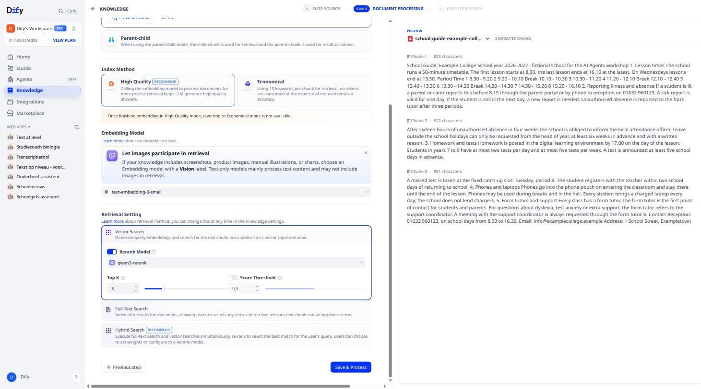Click the Home sidebar icon
701x389 pixels.
11,57
